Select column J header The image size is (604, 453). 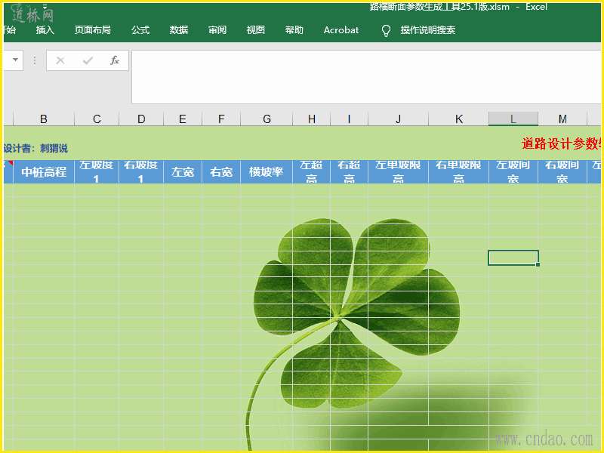399,119
